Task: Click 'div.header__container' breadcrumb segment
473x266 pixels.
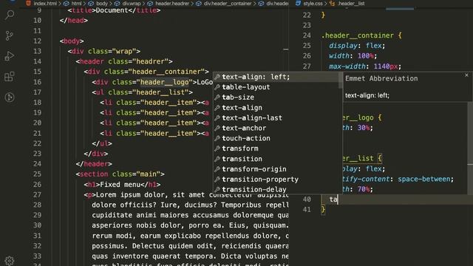Action: pyautogui.click(x=228, y=3)
